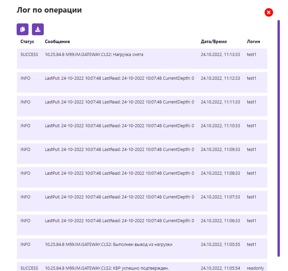Close the operation log with red X

pos(269,13)
